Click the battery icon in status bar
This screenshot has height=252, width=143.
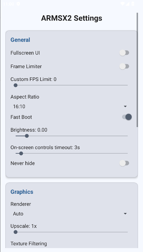(133, 4)
